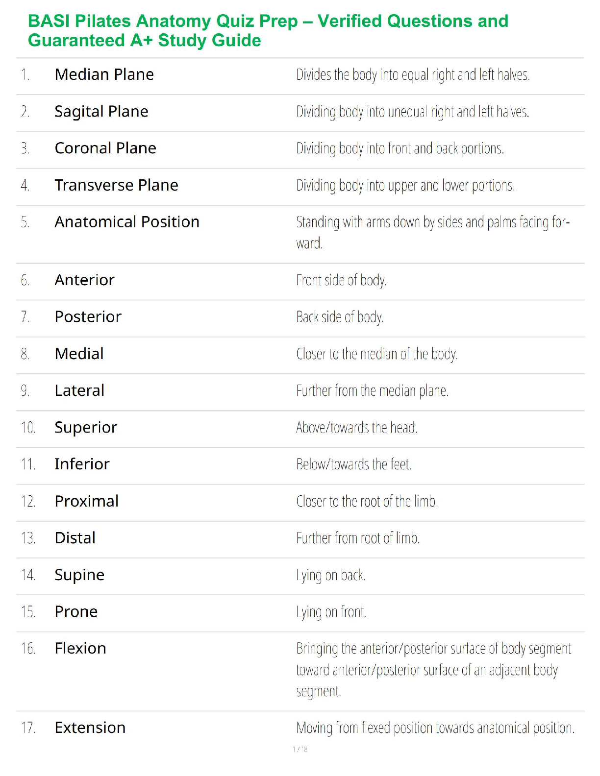600x776 pixels.
Task: Click the page number at the bottom
Action: coord(300,749)
